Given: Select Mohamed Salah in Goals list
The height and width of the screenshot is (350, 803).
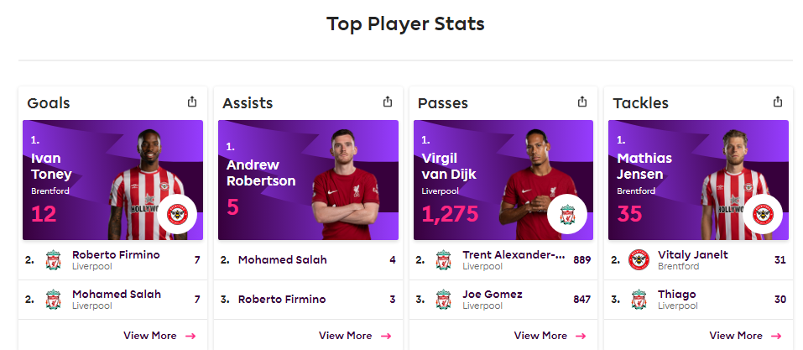Looking at the screenshot, I should (x=112, y=300).
